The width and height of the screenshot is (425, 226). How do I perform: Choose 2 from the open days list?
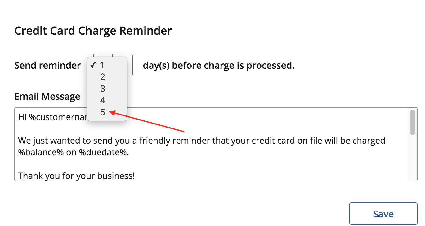tap(103, 77)
